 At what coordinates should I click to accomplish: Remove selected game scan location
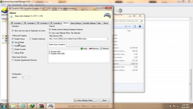94,48
